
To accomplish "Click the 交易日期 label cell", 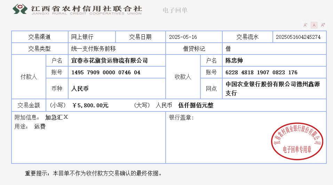I will pos(140,37).
